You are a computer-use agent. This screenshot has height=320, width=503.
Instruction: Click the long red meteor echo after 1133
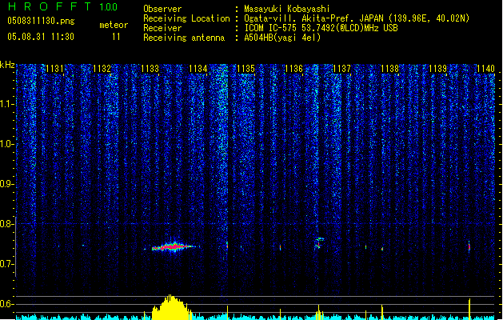point(174,247)
